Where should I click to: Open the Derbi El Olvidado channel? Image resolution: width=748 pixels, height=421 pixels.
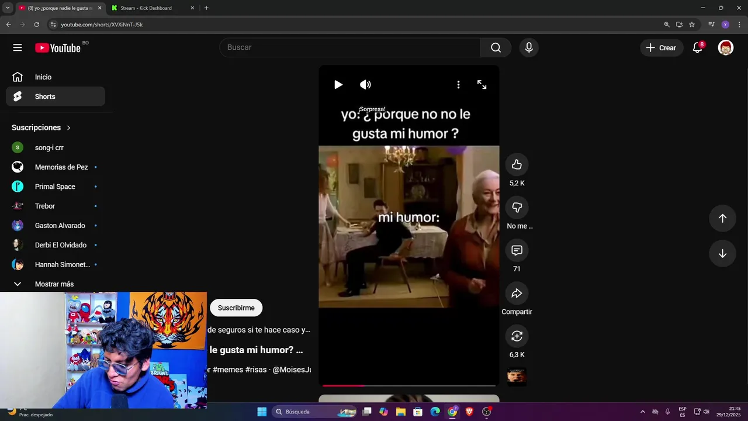(x=56, y=245)
